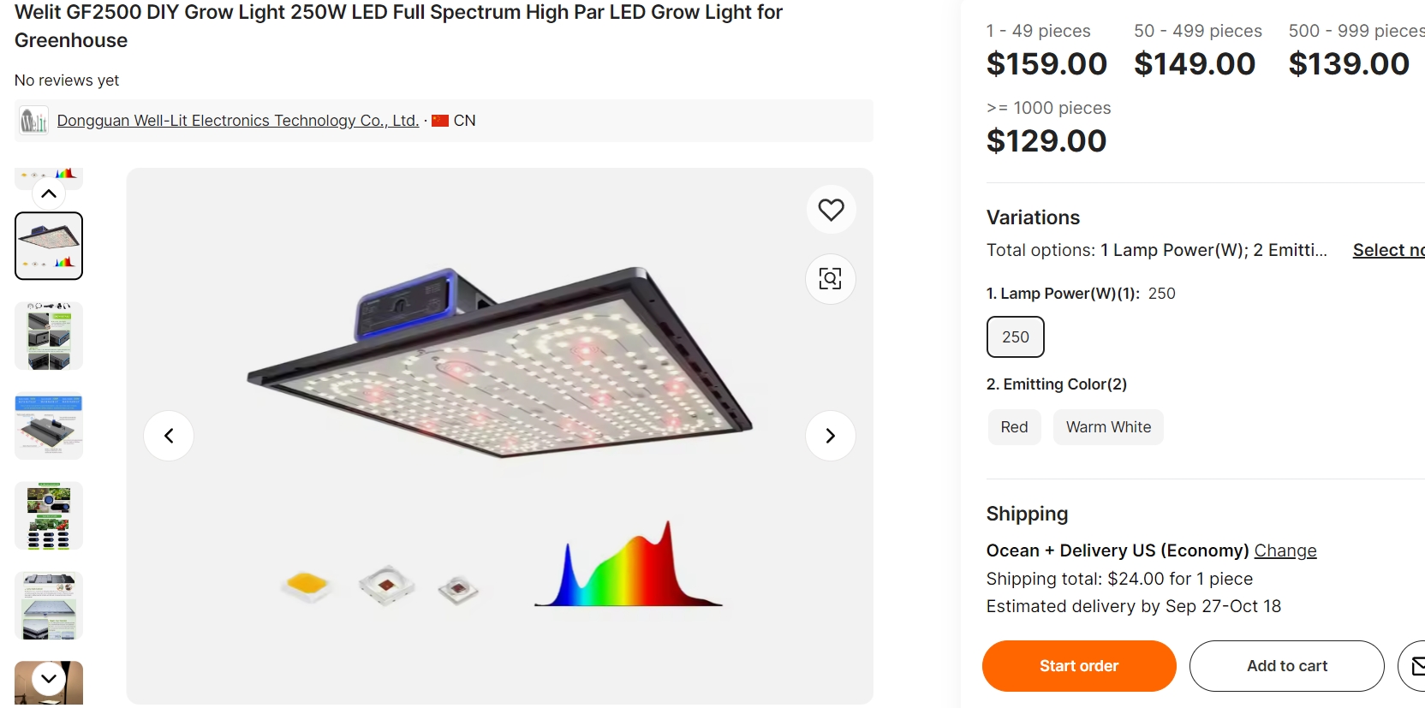Viewport: 1425px width, 708px height.
Task: Open Dongguan Well-Lit Electronics supplier page
Action: [x=237, y=121]
